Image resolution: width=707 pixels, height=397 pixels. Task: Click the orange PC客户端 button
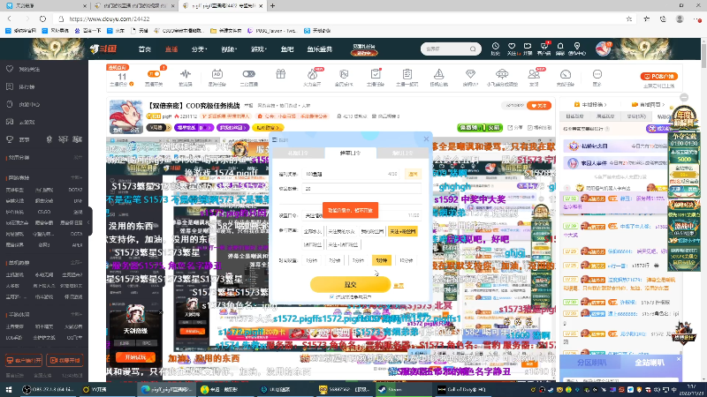[x=659, y=77]
